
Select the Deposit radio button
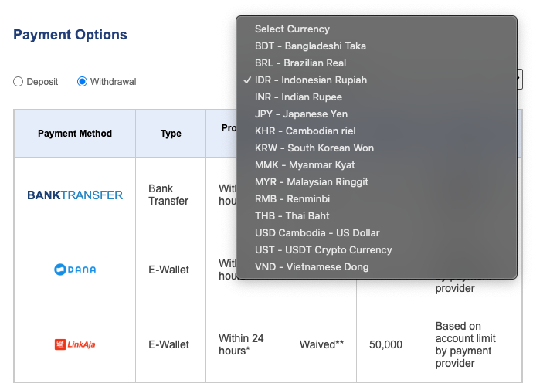tap(19, 82)
